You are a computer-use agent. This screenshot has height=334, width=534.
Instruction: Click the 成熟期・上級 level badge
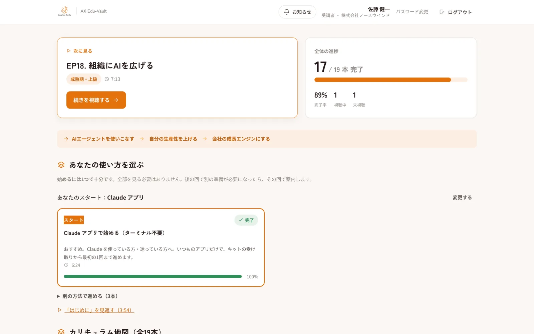coord(83,79)
